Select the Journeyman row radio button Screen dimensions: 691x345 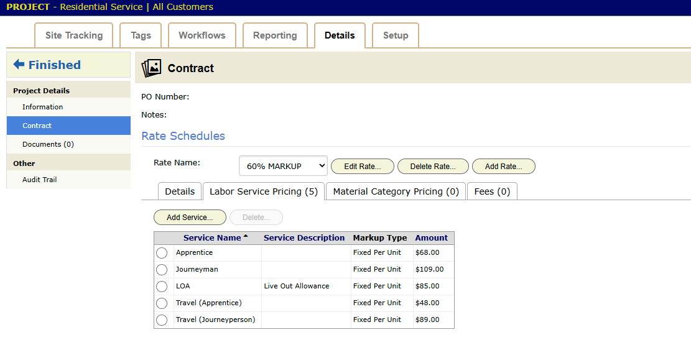[162, 270]
